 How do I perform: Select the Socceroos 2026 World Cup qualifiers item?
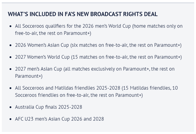point(99,30)
